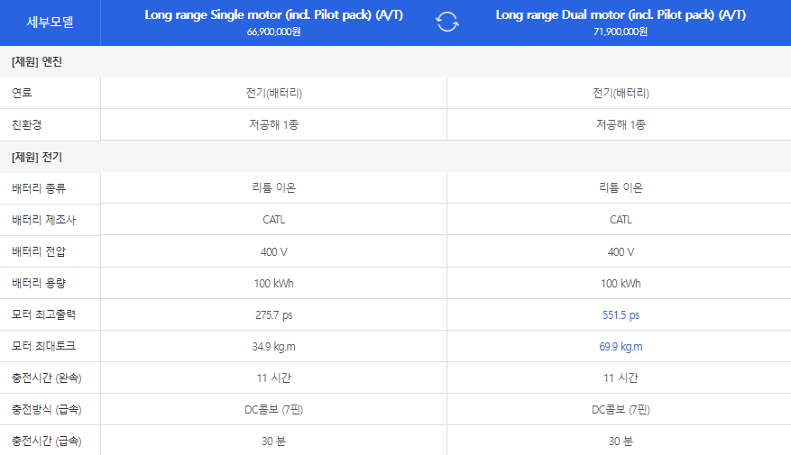Click the 배터리 용량 row label
This screenshot has width=791, height=455.
39,283
